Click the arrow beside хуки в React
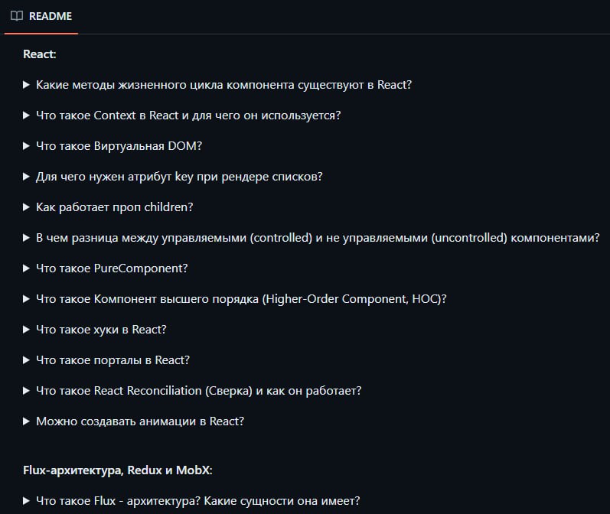Screen dimensions: 610x514 [x=27, y=330]
